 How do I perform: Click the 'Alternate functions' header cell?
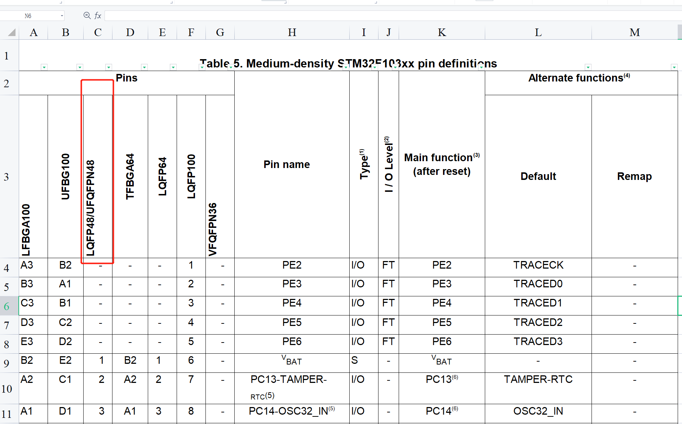(x=581, y=83)
